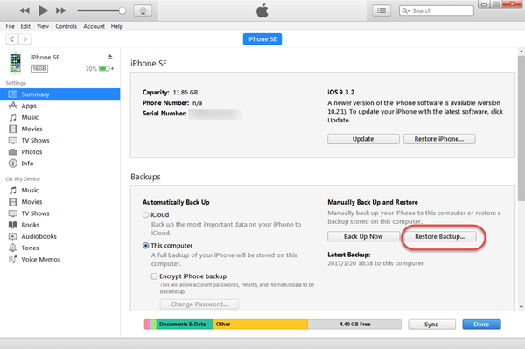Click the 4.40 GB Free storage segment
525x349 pixels.
[354, 325]
